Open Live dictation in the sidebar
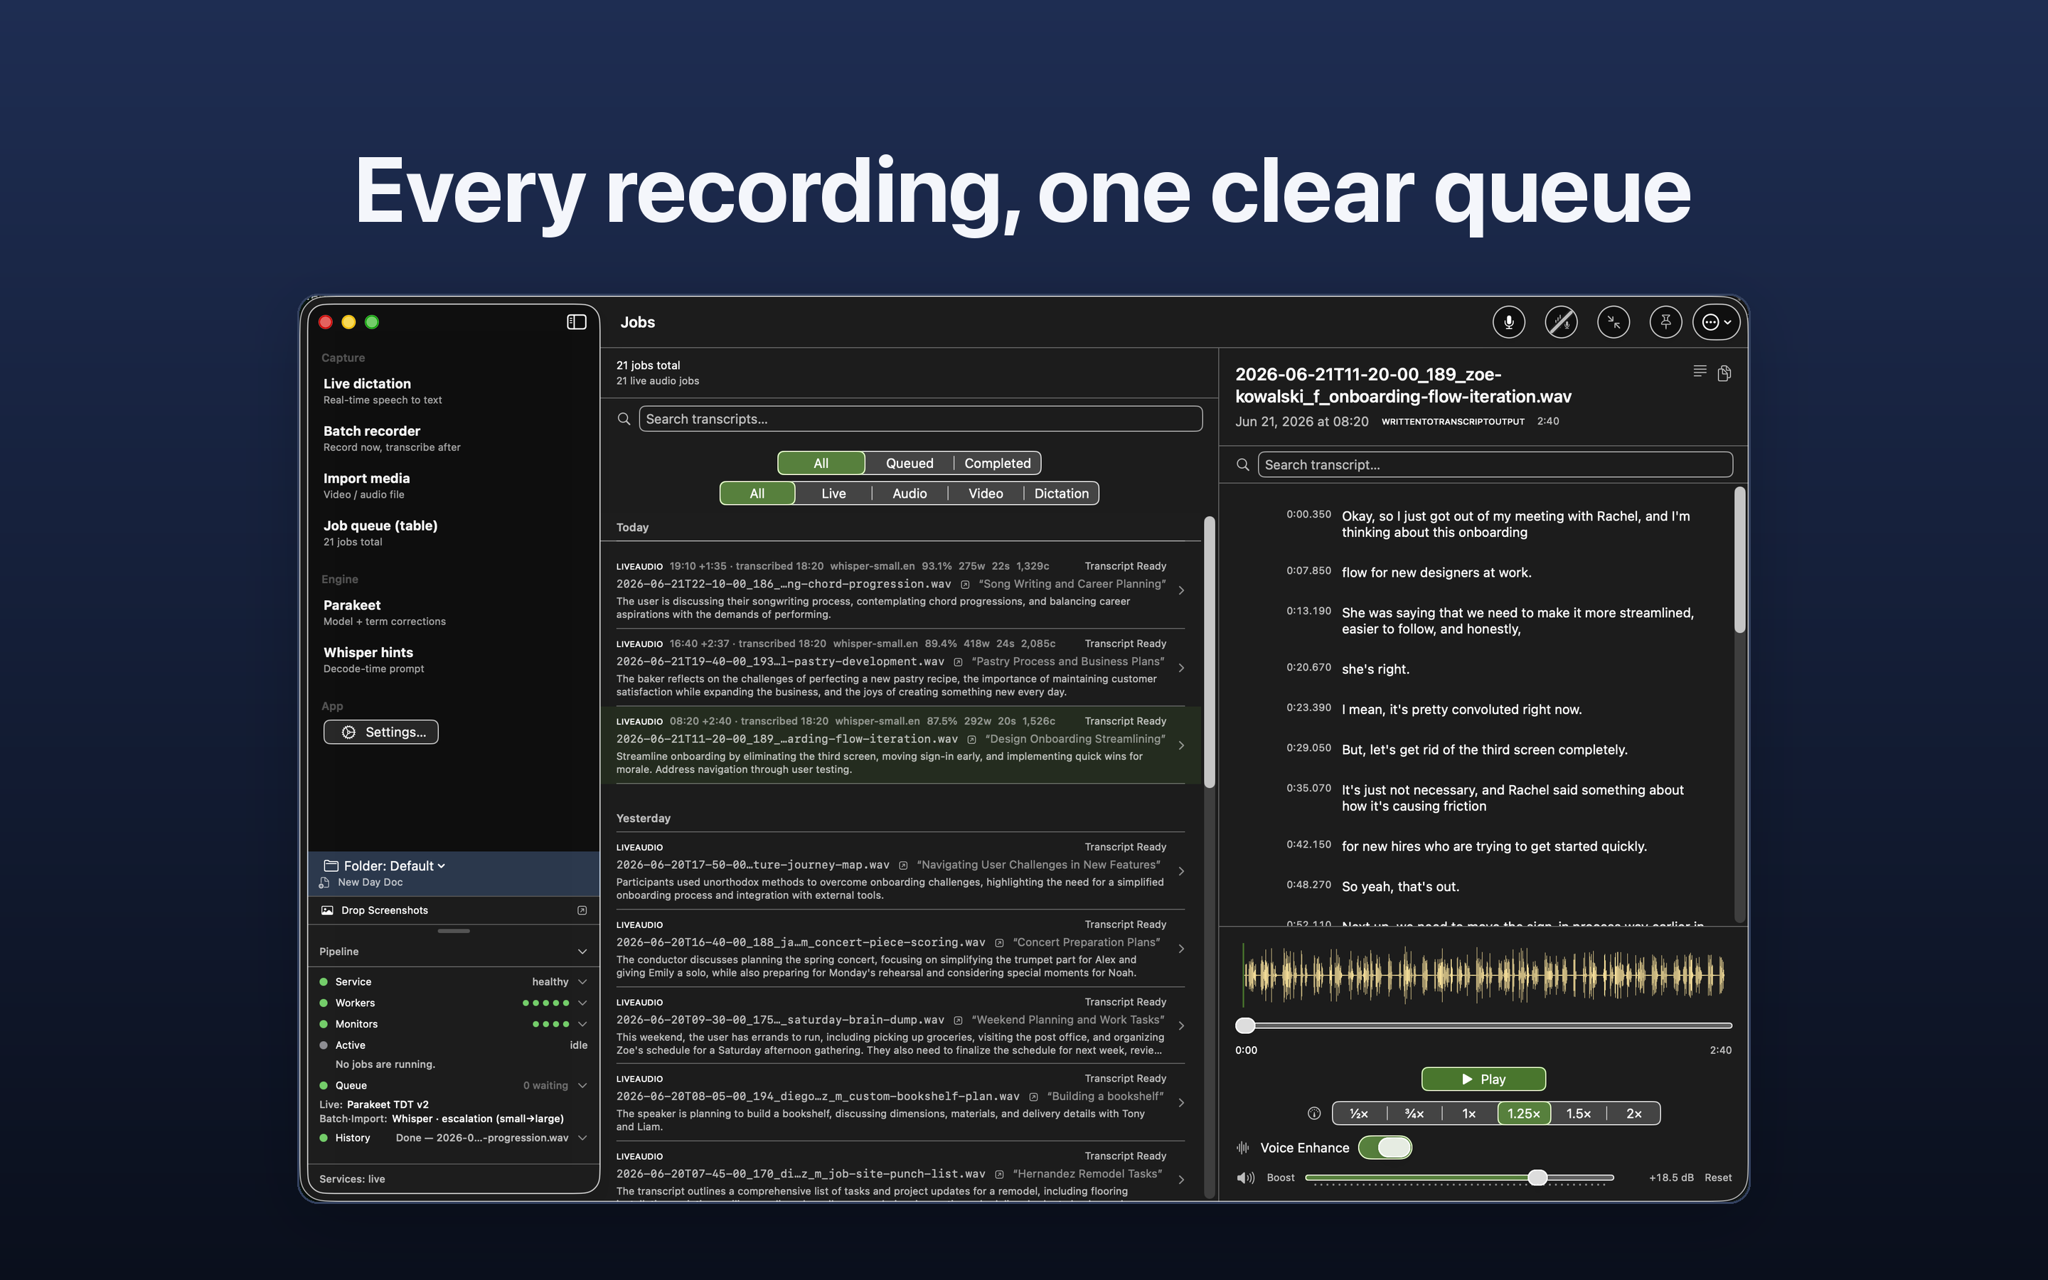 click(x=383, y=391)
